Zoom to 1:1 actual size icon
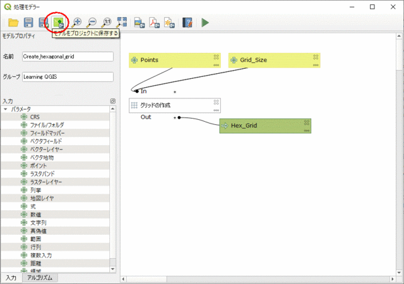This screenshot has height=284, width=404. coord(106,23)
